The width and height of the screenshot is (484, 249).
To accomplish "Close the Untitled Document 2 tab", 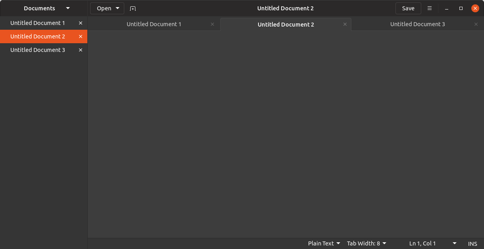I will click(x=345, y=24).
